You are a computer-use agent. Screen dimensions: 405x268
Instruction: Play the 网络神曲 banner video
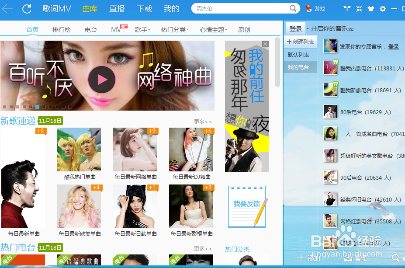point(102,80)
